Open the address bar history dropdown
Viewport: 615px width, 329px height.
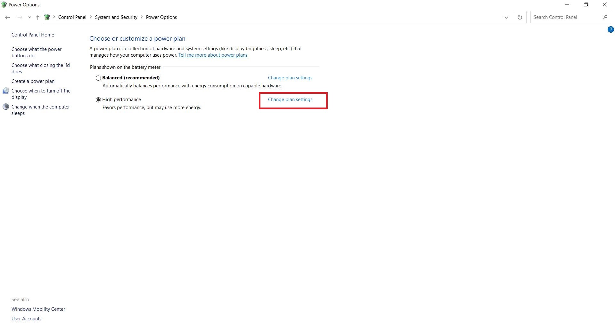pyautogui.click(x=506, y=17)
